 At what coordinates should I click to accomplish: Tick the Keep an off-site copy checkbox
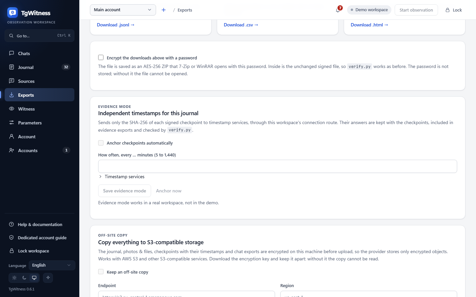click(x=101, y=272)
